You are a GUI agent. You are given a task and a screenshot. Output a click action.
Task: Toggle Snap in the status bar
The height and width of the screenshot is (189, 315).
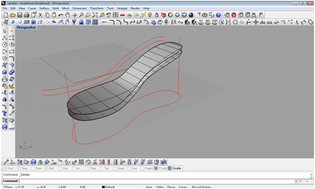tap(149, 187)
